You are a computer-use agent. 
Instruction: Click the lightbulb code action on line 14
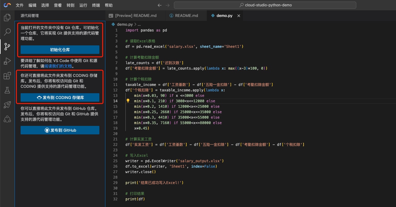pos(128,101)
